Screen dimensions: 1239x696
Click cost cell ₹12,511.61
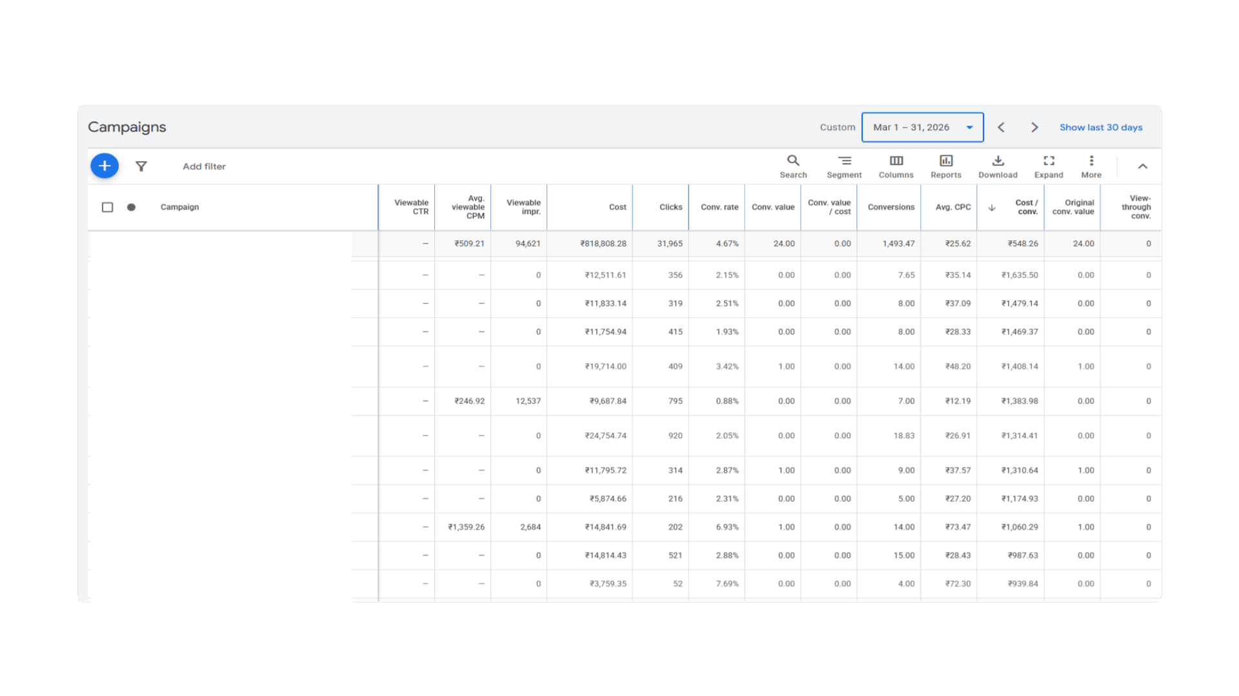pyautogui.click(x=605, y=275)
